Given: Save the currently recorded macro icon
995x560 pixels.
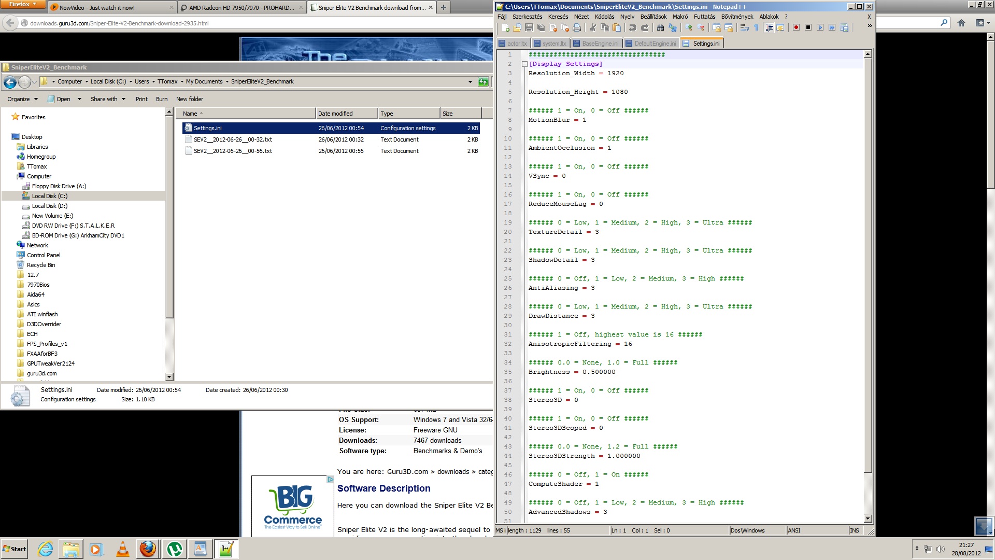Looking at the screenshot, I should (844, 27).
